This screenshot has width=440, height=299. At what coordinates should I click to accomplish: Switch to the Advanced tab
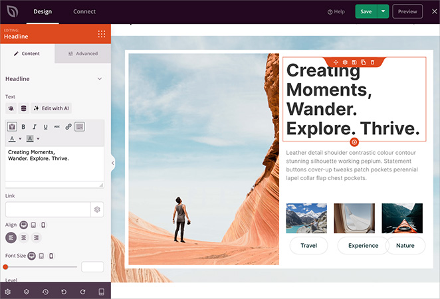pos(82,54)
